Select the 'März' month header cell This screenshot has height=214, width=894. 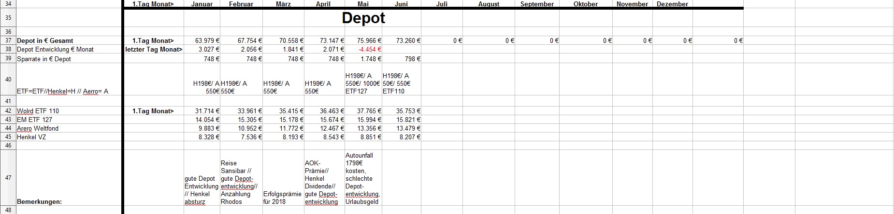283,4
